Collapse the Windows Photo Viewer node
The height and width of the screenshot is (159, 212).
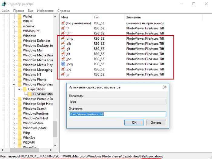pos(14,84)
